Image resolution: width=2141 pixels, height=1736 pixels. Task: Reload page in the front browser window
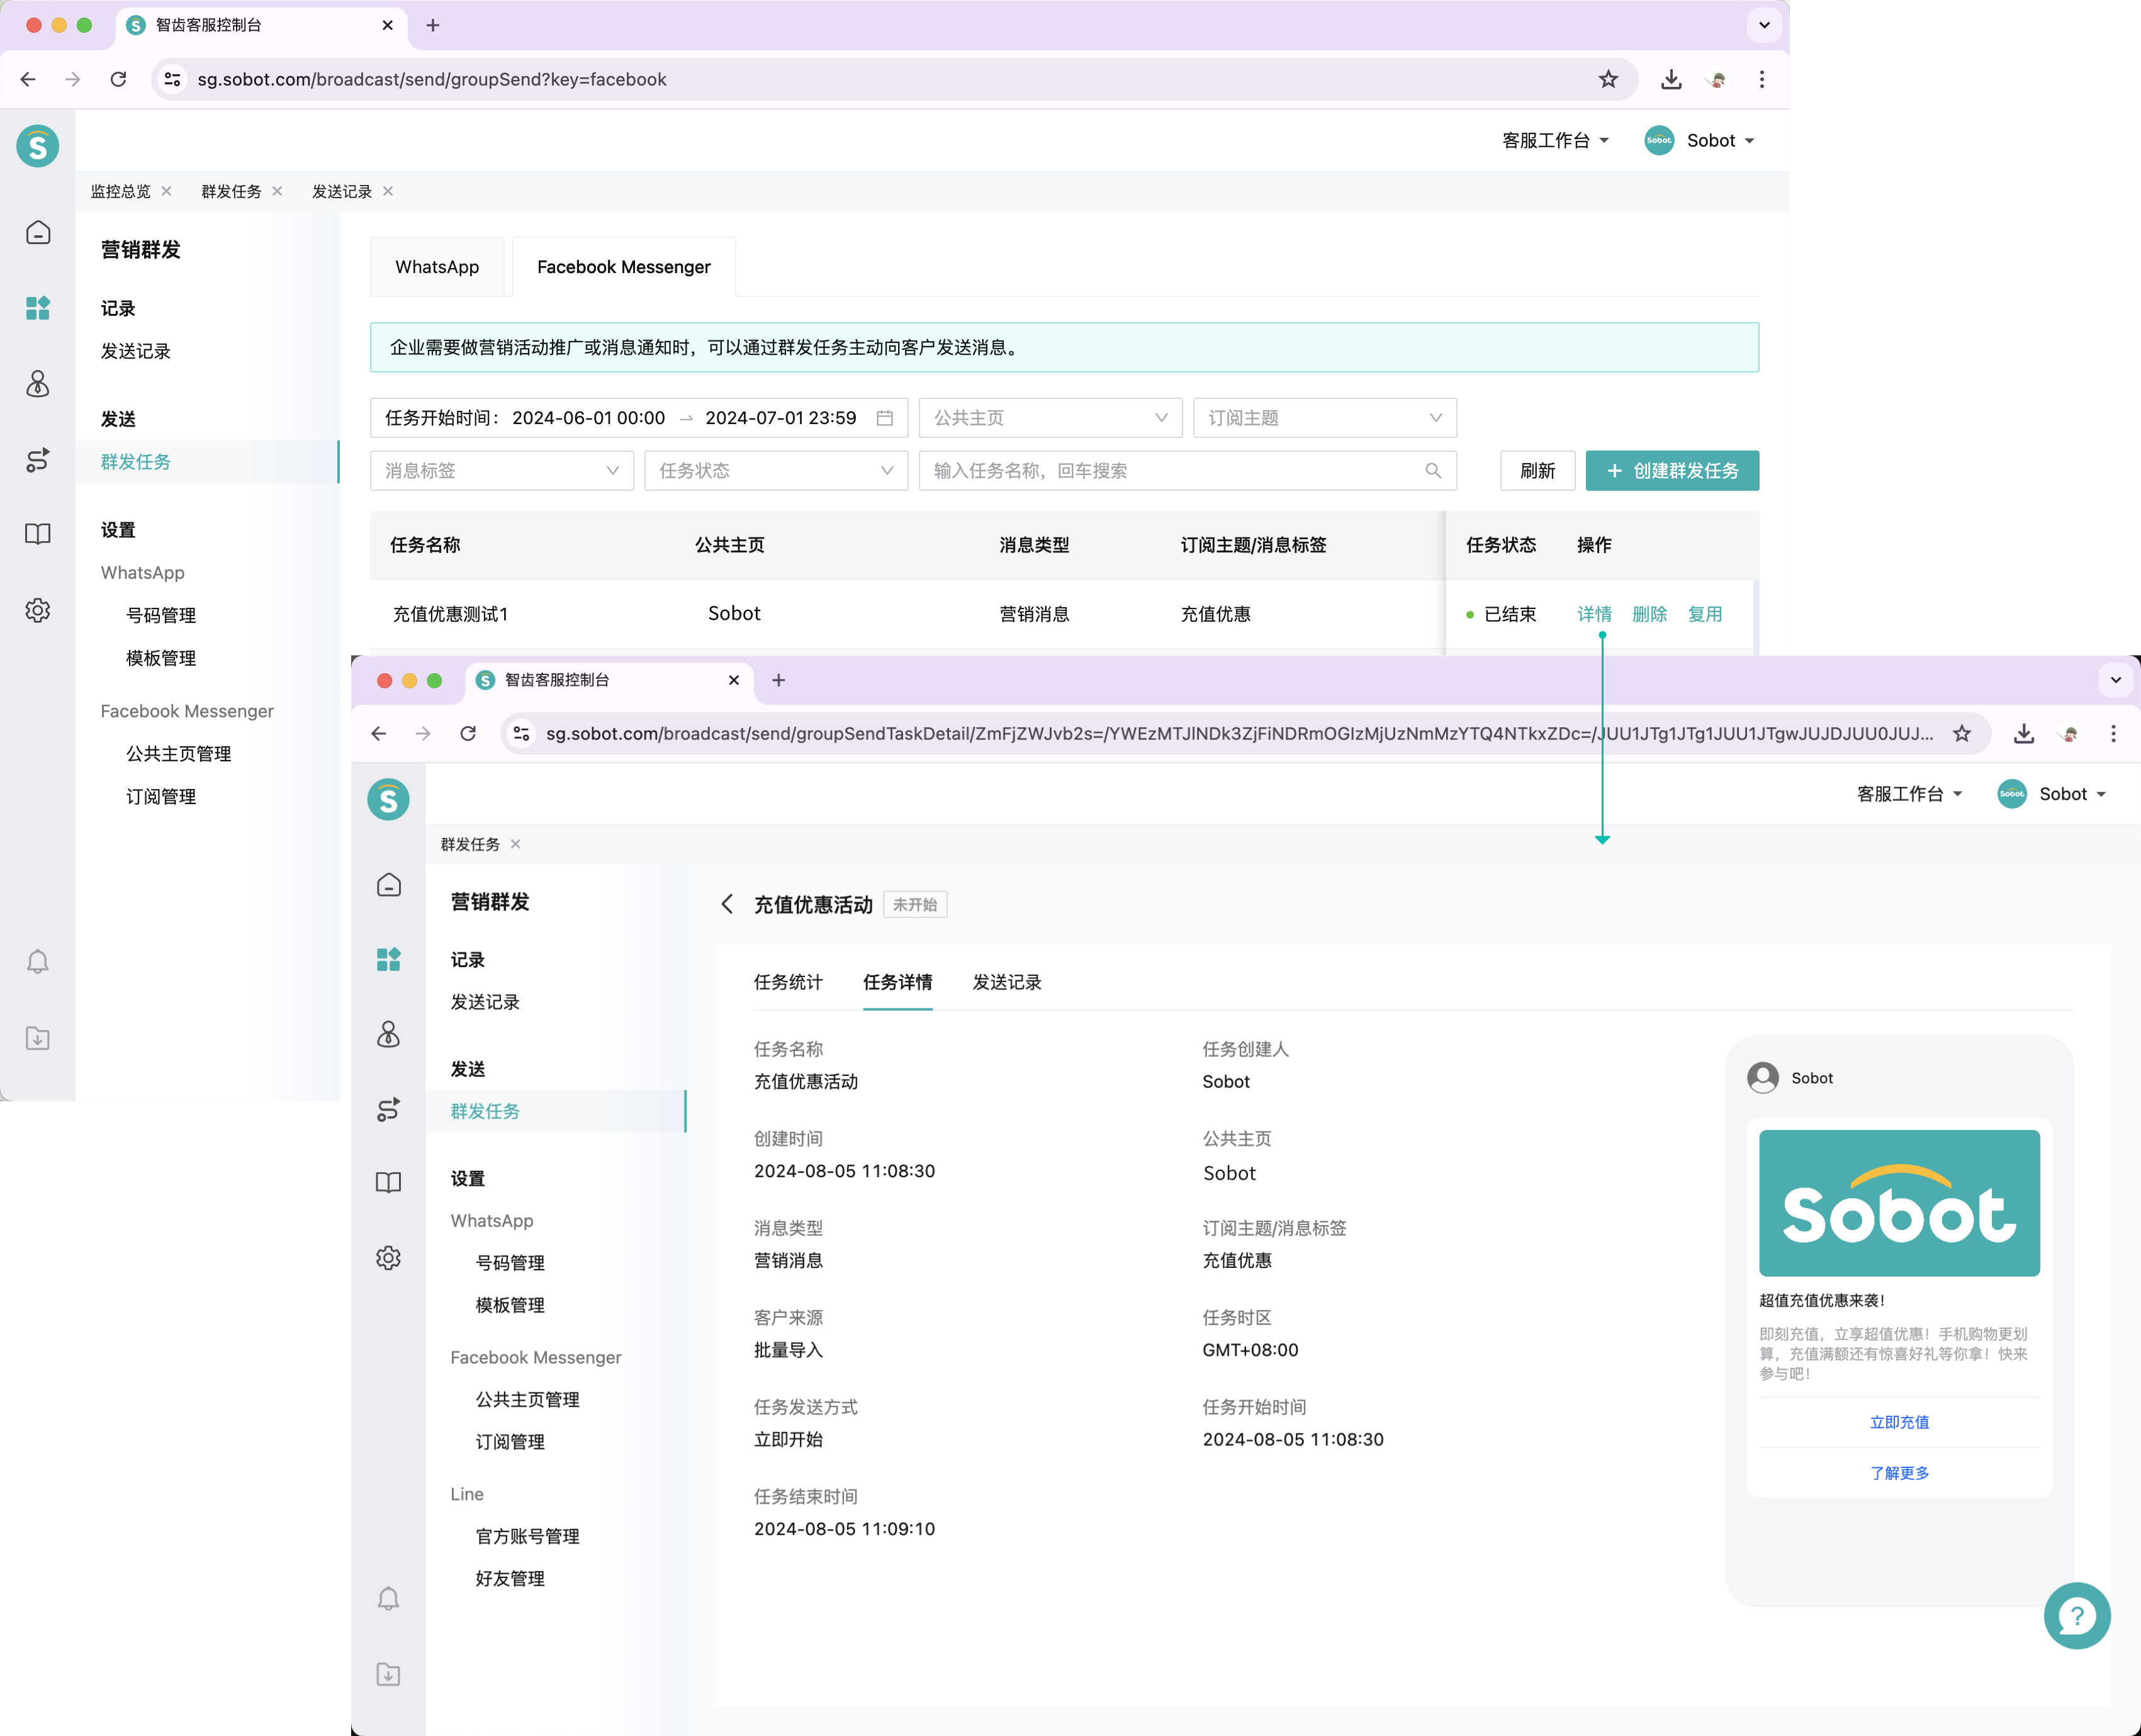point(468,733)
